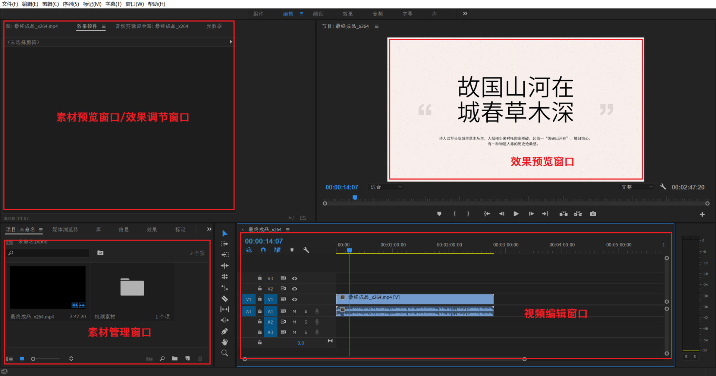The width and height of the screenshot is (716, 376).
Task: Select the Slip tool
Action: (224, 309)
